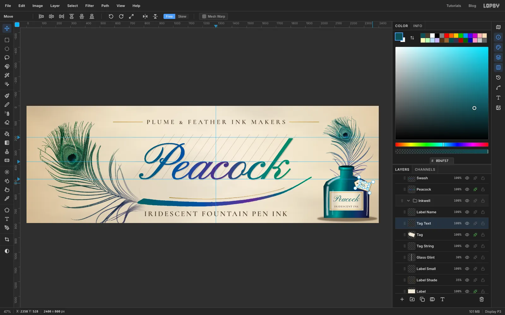Image resolution: width=505 pixels, height=315 pixels.
Task: Add new layer with plus icon
Action: tap(402, 299)
